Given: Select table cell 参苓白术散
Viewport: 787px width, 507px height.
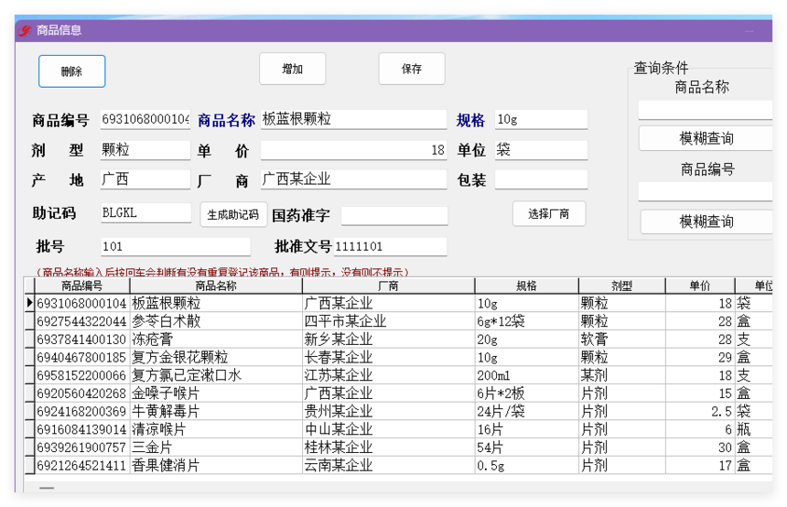Looking at the screenshot, I should pos(216,321).
